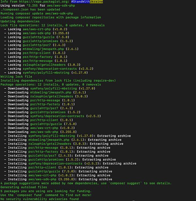Click "Installing psr/http-message" extracting line
Viewport: 196px width, 201px height.
(57, 148)
